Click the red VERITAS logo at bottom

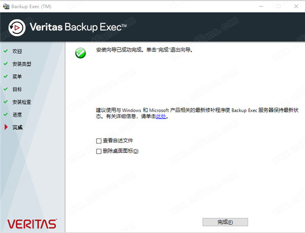32,224
